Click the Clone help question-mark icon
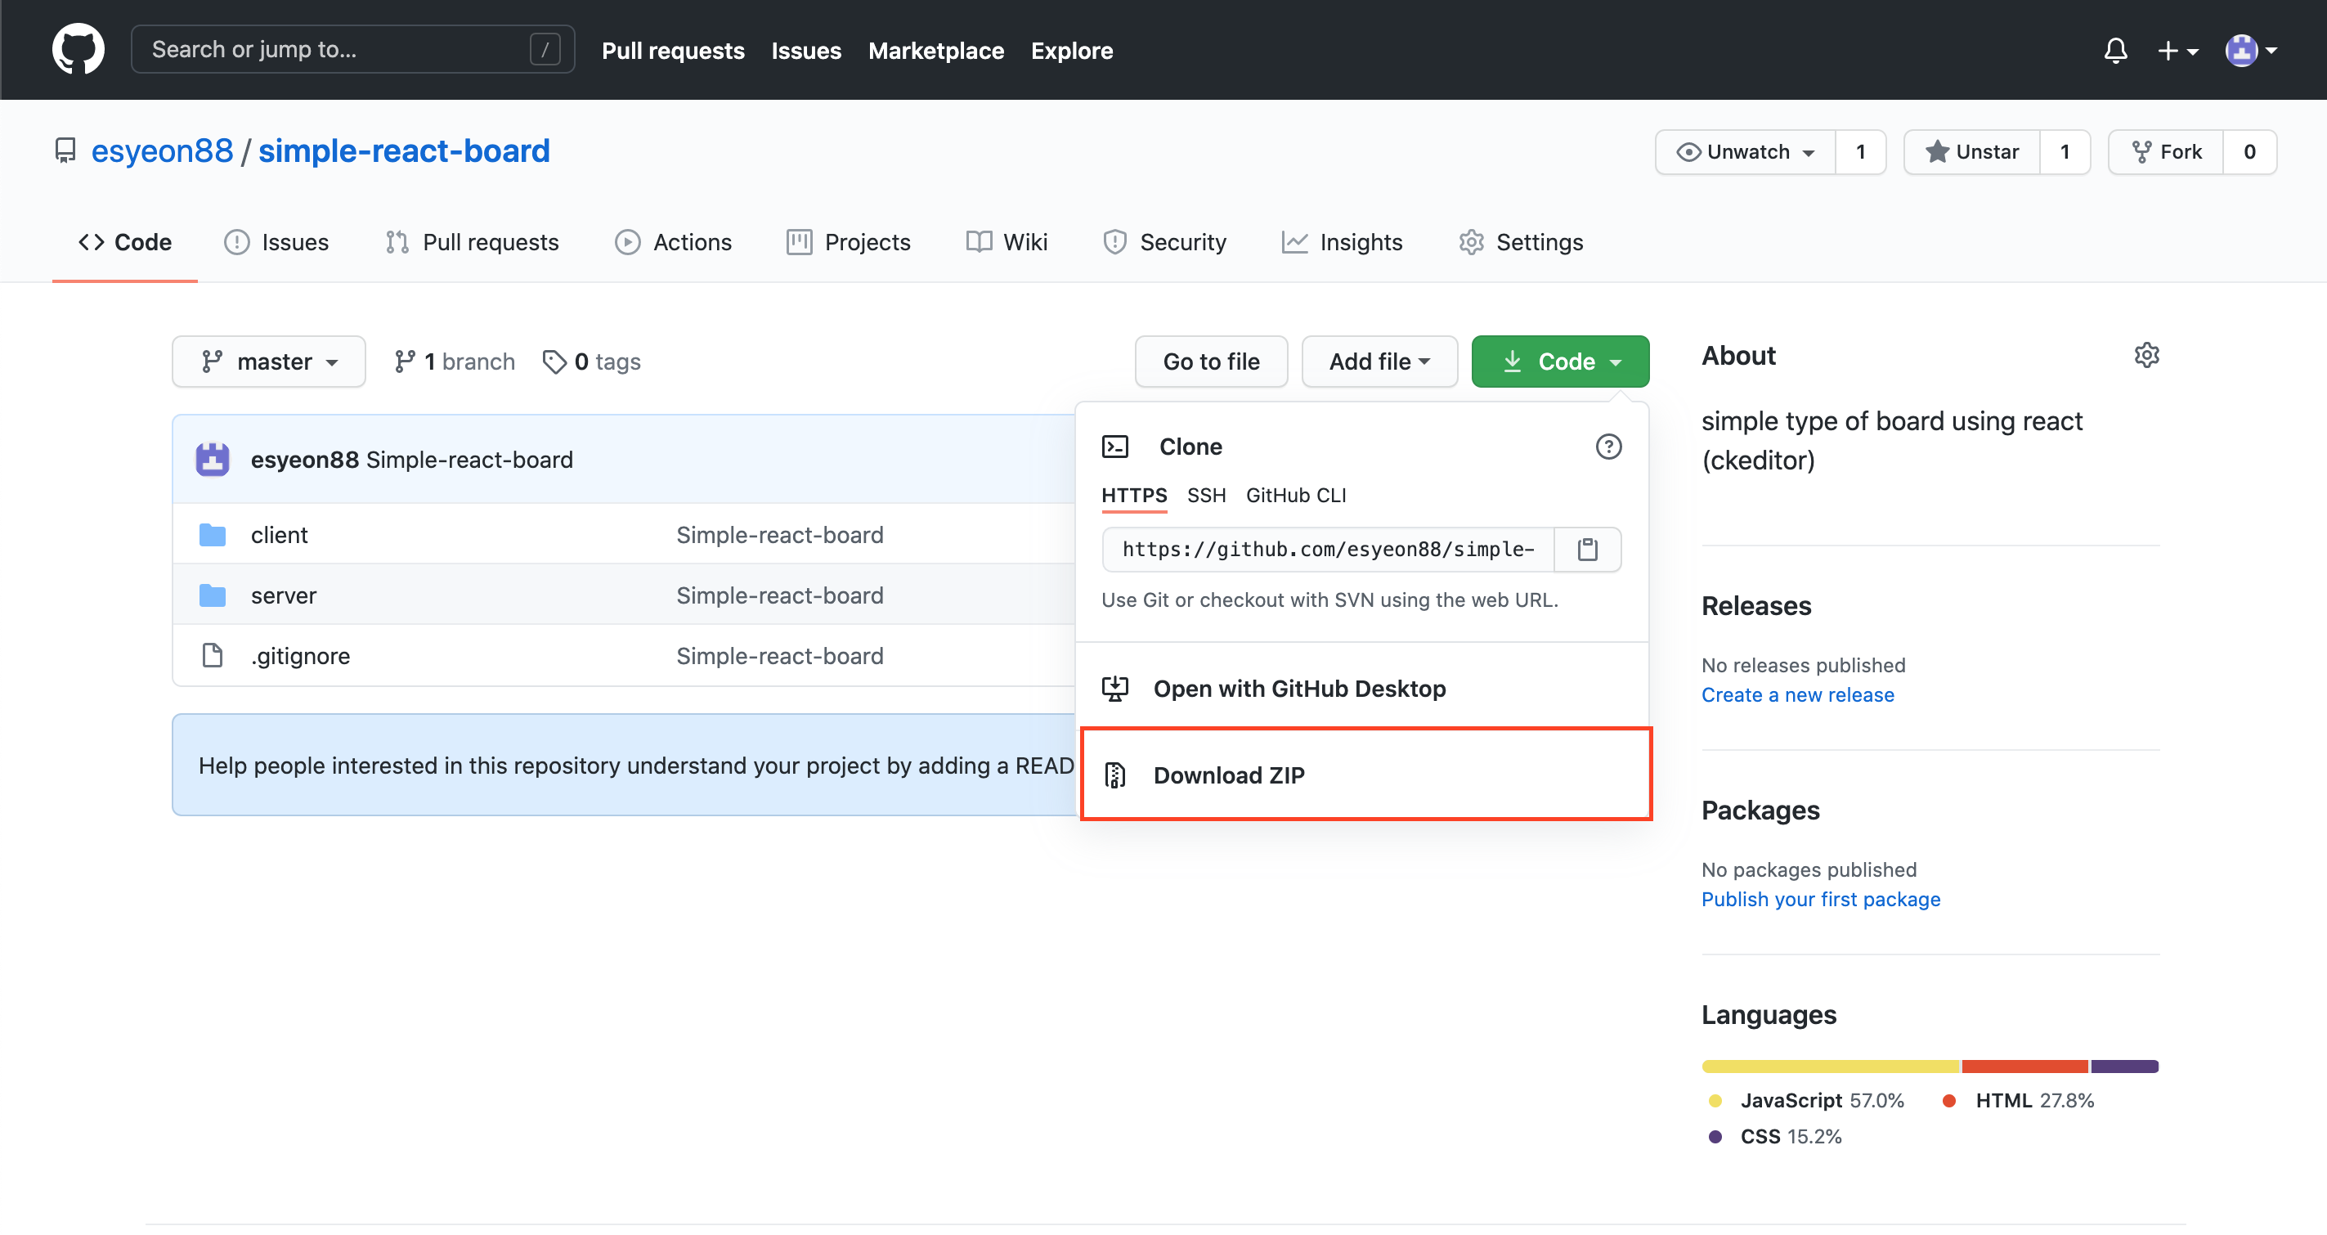 click(x=1608, y=447)
